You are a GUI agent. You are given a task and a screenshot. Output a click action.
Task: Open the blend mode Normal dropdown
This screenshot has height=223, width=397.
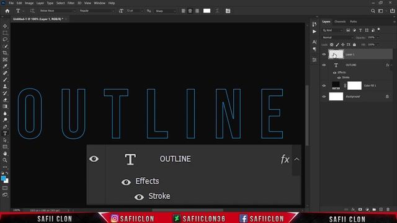[x=337, y=37]
